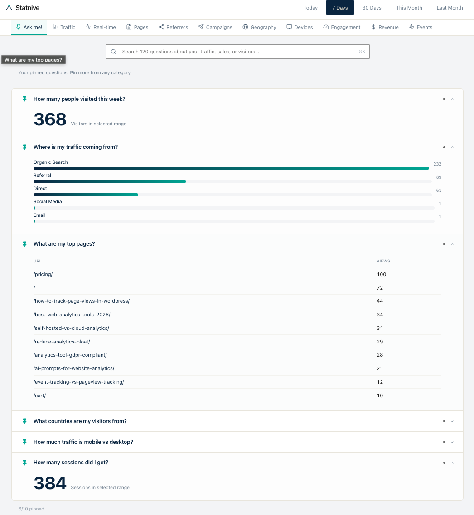The image size is (474, 515).
Task: Click the Organic Search traffic bar
Action: click(231, 168)
